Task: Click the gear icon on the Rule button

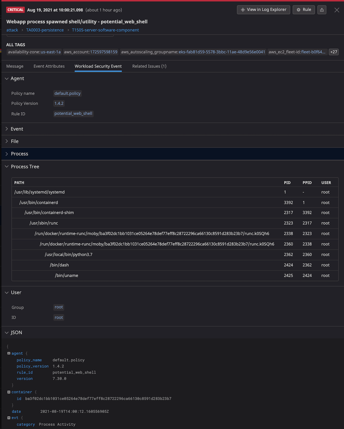Action: [x=298, y=9]
